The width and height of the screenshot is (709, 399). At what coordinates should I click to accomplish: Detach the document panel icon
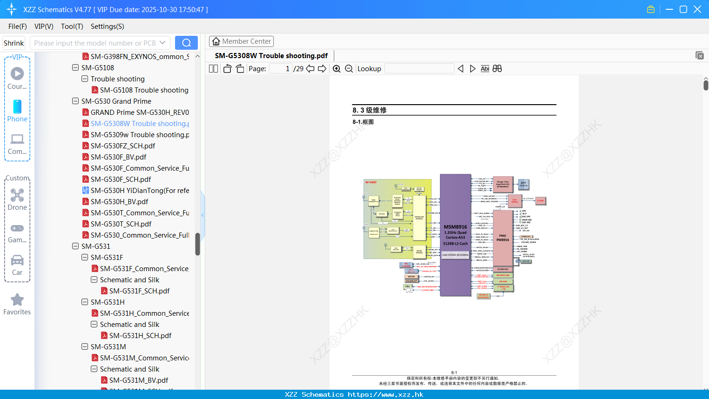[x=700, y=55]
